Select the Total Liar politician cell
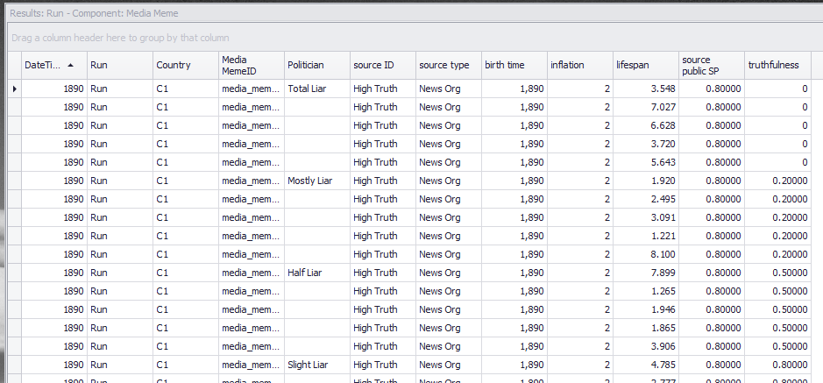 317,89
